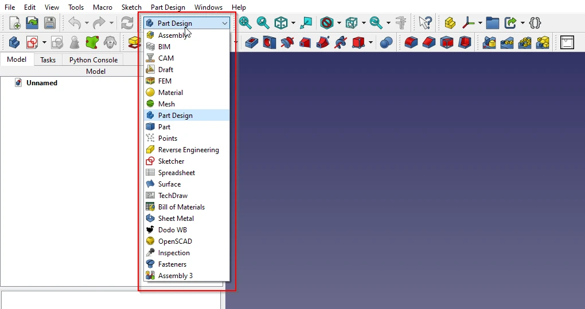
Task: Click the Redo arrow icon
Action: pos(99,23)
